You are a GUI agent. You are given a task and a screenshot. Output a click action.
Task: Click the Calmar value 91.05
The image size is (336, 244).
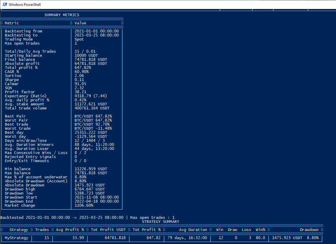80,84
